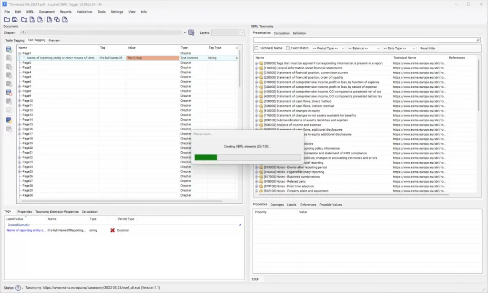Click the green progress bar in dialog

(206, 157)
